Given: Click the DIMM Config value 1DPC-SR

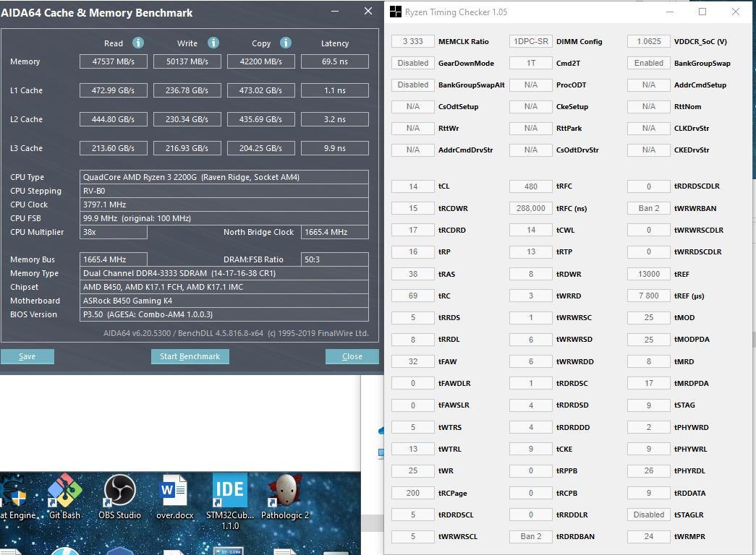Looking at the screenshot, I should [x=531, y=41].
